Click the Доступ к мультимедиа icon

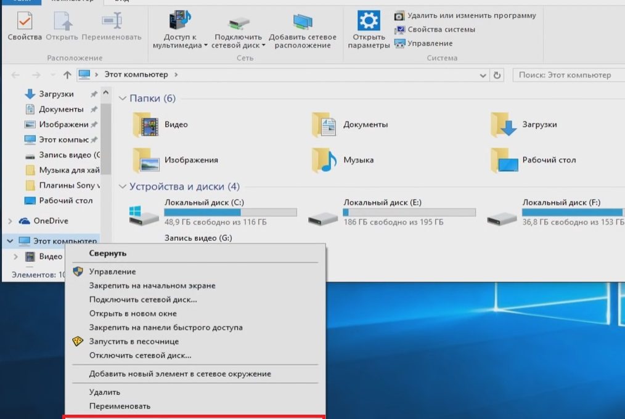point(180,21)
